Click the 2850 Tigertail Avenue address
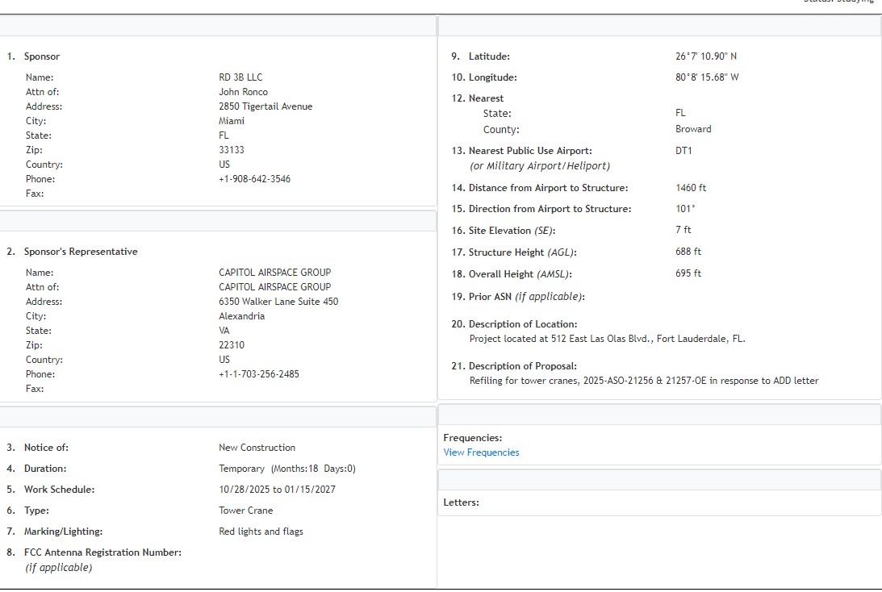This screenshot has height=592, width=882. click(x=265, y=106)
